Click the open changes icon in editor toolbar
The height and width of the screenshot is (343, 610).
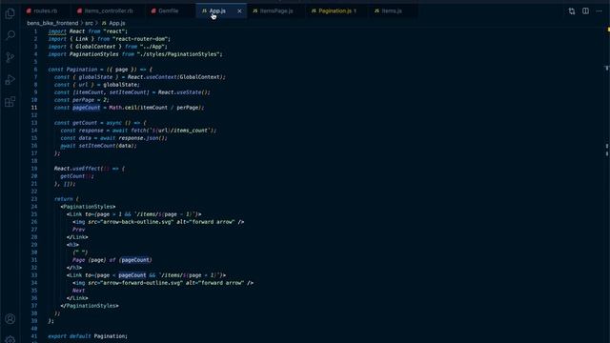(x=572, y=10)
